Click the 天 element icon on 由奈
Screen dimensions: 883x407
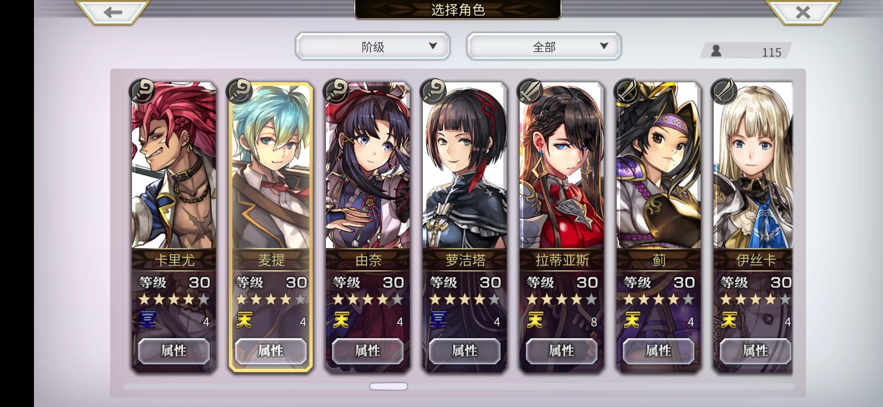coord(341,320)
